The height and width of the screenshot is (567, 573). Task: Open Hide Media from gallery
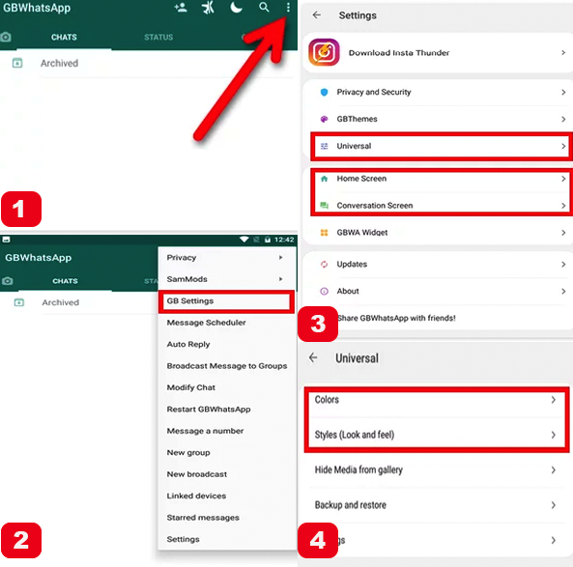[x=437, y=469]
